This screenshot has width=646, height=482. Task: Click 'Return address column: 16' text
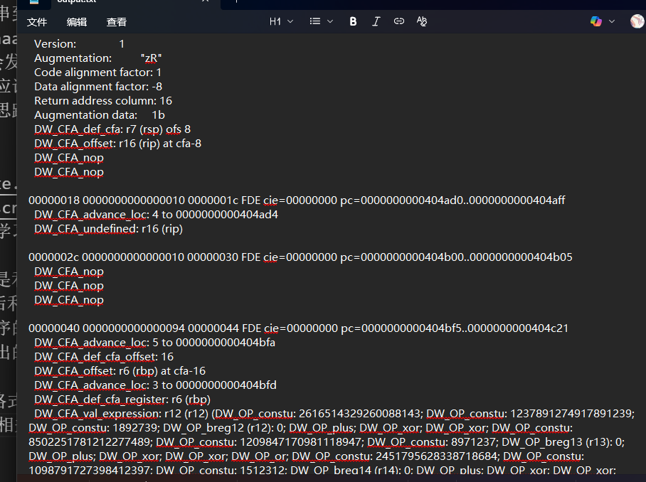pyautogui.click(x=103, y=101)
